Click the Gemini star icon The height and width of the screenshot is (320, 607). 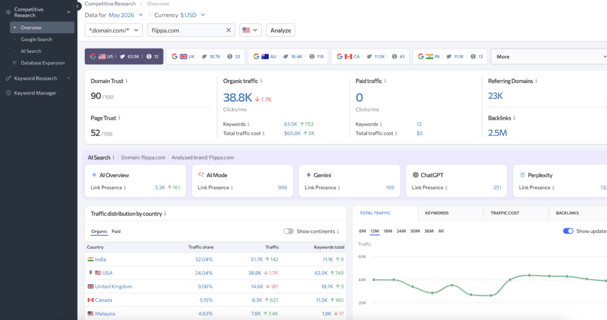pyautogui.click(x=308, y=175)
